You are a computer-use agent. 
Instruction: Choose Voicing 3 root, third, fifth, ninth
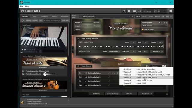(146, 77)
